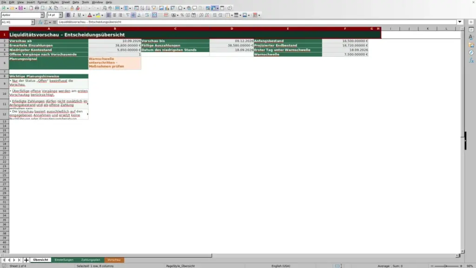Open the font color dropdown arrow
The width and height of the screenshot is (476, 268).
click(94, 15)
